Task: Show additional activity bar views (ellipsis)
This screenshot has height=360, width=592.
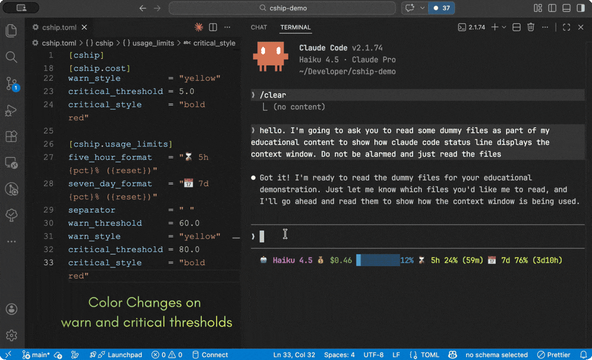Action: [12, 241]
